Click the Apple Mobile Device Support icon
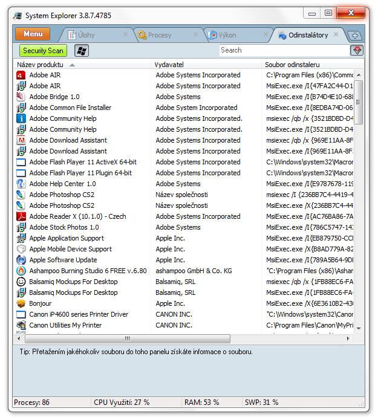 [x=21, y=249]
